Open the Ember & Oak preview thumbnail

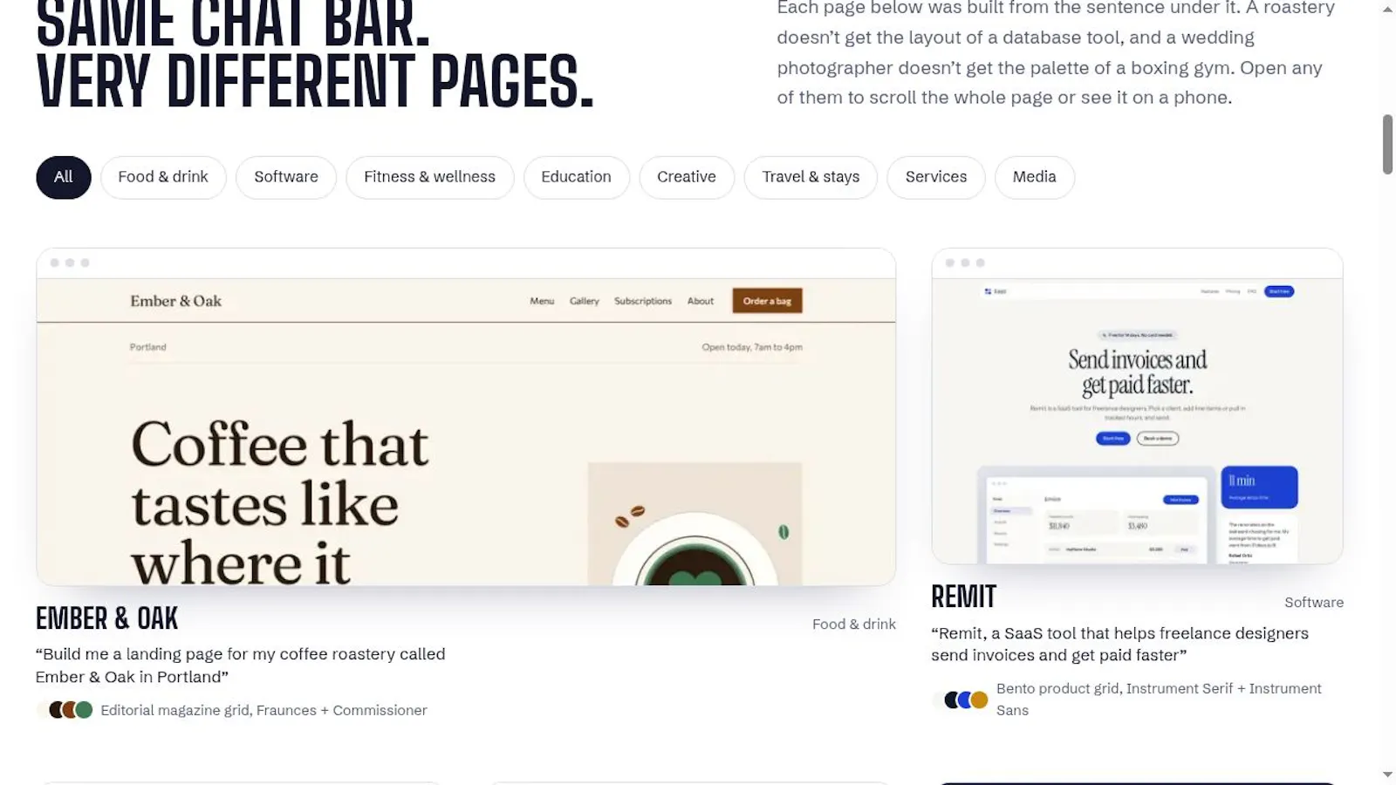(466, 417)
